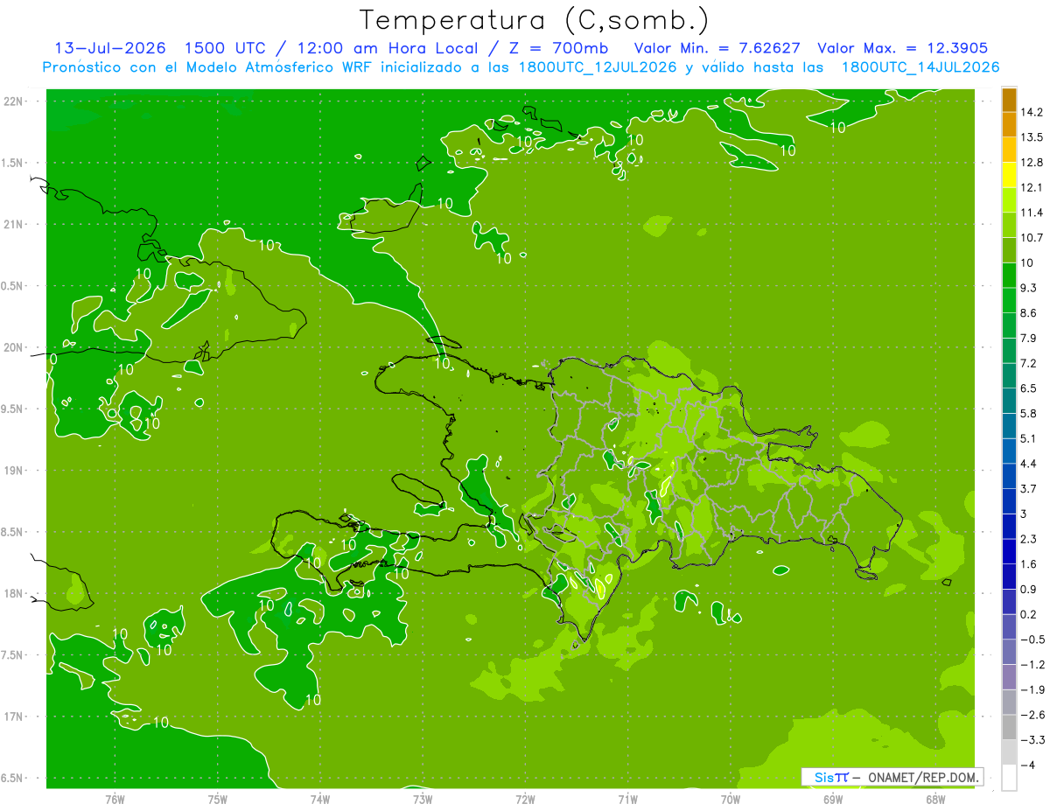Click the '-1.9' color scale label

1032,690
